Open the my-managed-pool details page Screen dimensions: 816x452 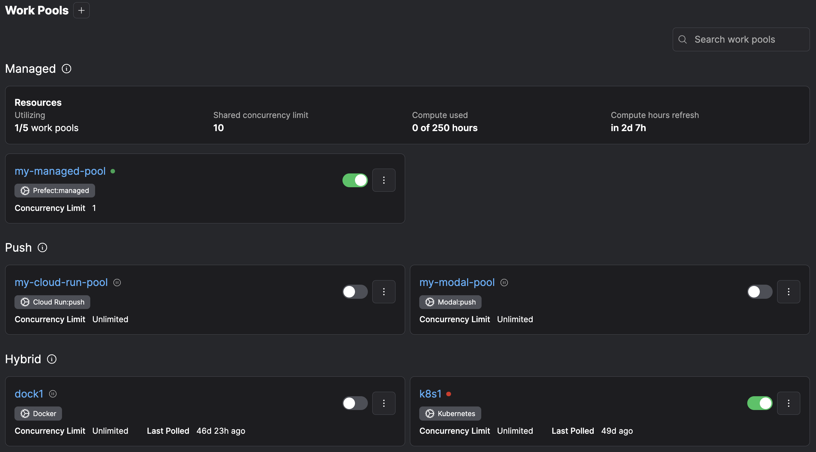pyautogui.click(x=60, y=171)
